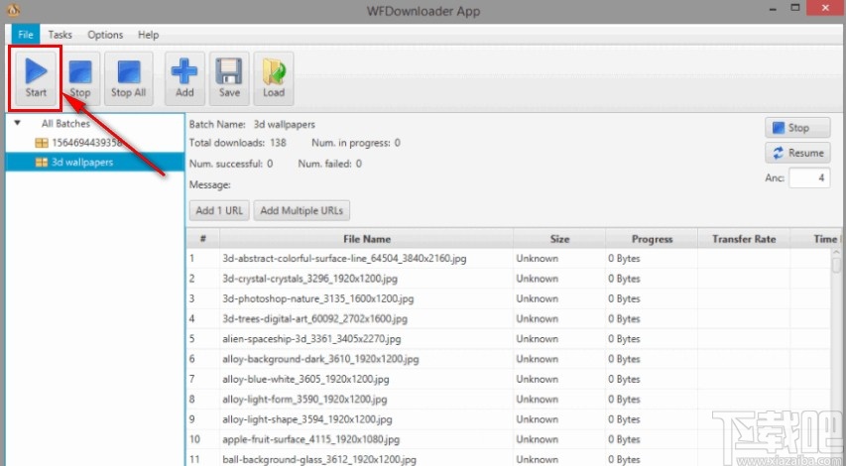Select row 3d-trees-digital-art_60092_2702x1600.jpg
This screenshot has width=846, height=466.
[x=509, y=318]
